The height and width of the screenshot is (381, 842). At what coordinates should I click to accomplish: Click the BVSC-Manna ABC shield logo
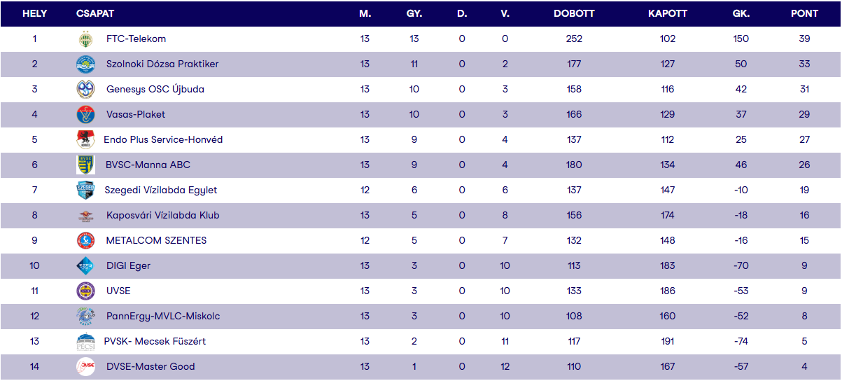point(85,165)
